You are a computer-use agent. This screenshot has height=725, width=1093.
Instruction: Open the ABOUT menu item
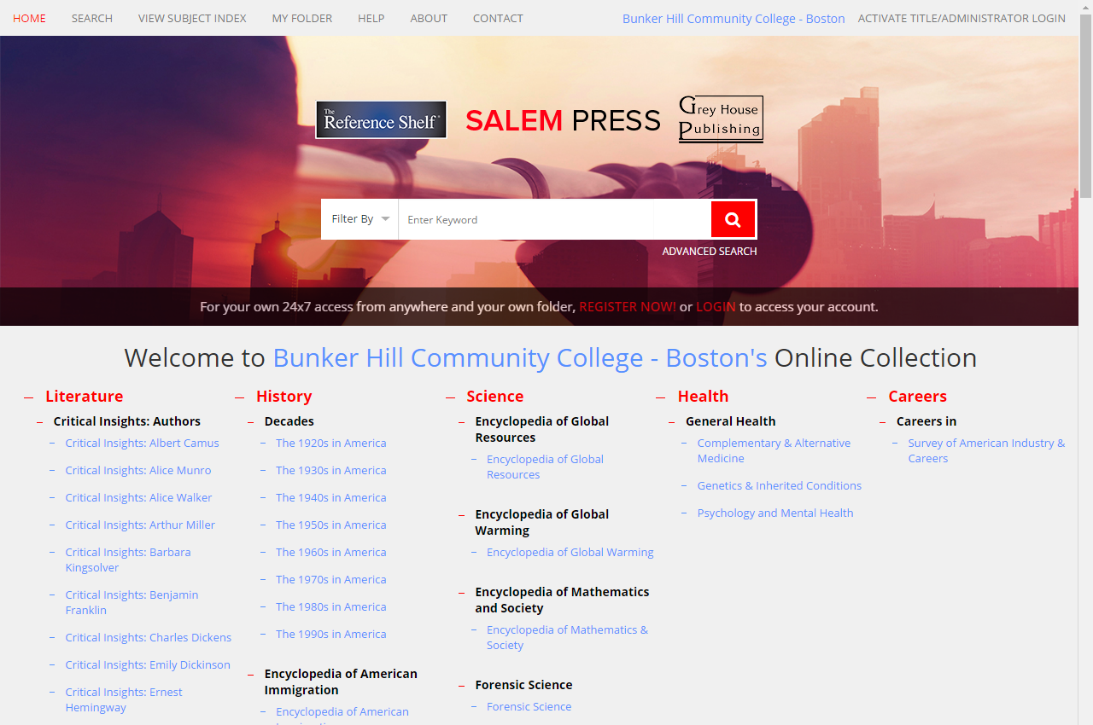point(429,18)
